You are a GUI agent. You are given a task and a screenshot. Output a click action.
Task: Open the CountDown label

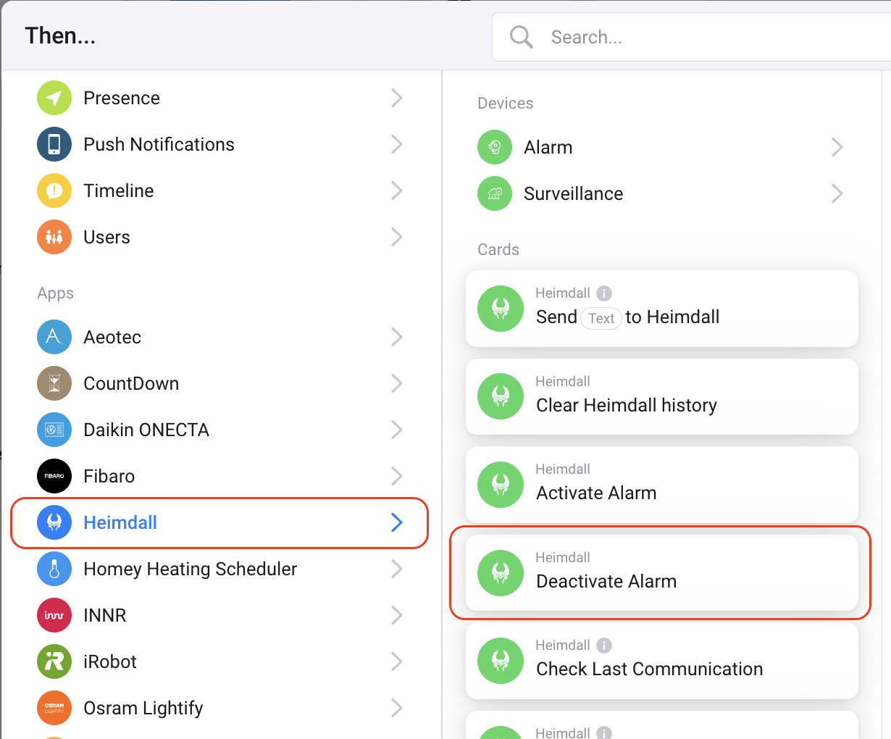(x=131, y=383)
